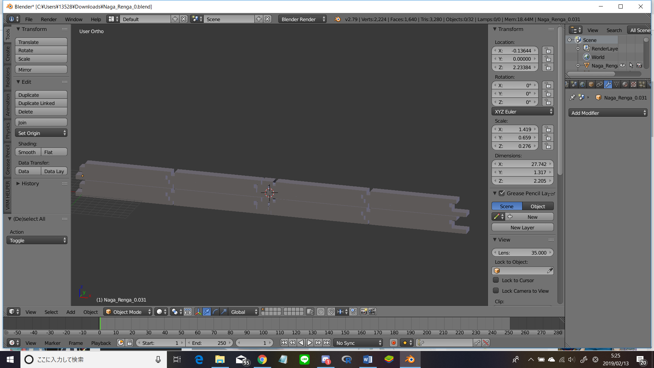Open the Material properties tab
The width and height of the screenshot is (654, 368).
tap(625, 84)
